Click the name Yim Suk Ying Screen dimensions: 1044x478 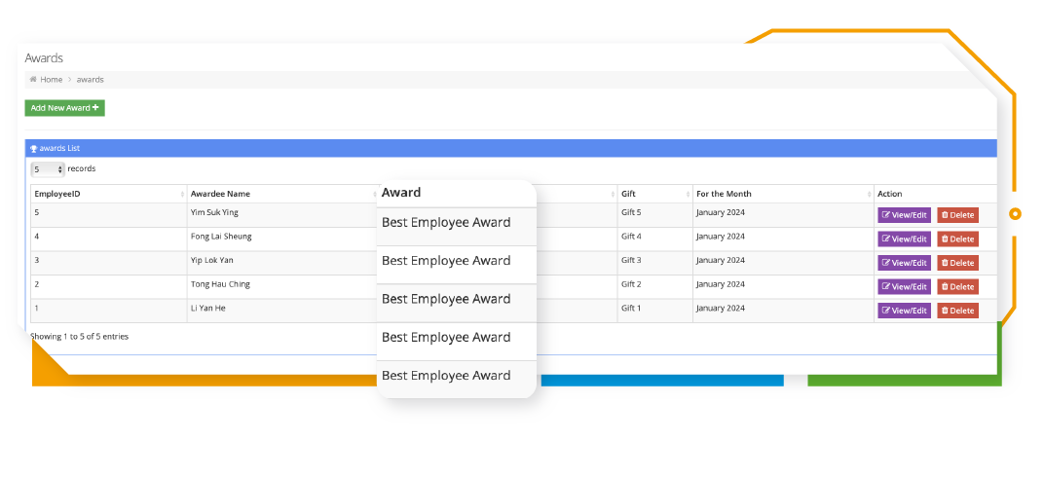click(x=214, y=212)
